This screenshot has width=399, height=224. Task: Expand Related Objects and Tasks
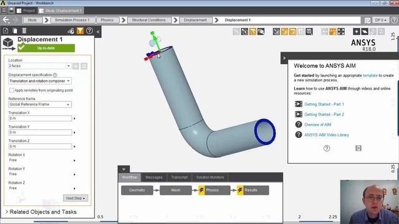pos(41,212)
